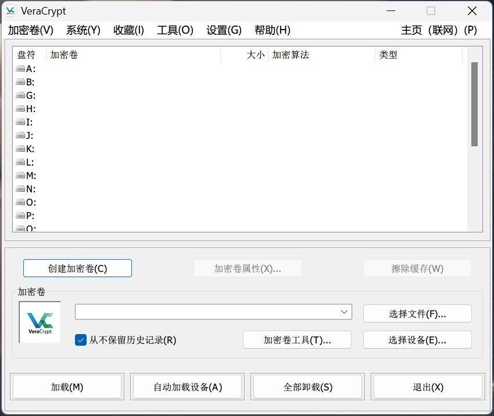Image resolution: width=494 pixels, height=416 pixels.
Task: Click 选择文件(F)... button
Action: click(417, 314)
